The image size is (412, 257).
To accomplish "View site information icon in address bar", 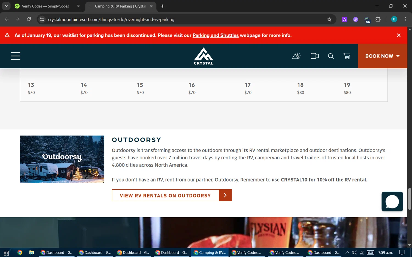I will [42, 19].
